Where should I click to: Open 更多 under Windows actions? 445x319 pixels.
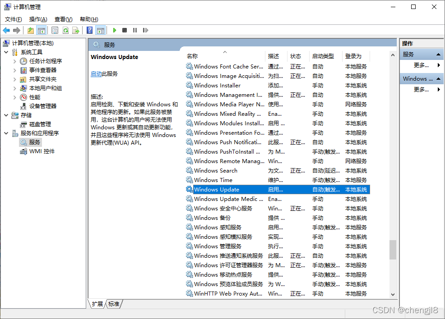tap(422, 90)
